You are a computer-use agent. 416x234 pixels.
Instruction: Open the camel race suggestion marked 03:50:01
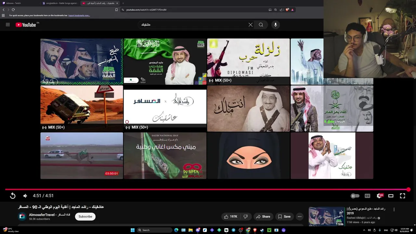tap(82, 156)
